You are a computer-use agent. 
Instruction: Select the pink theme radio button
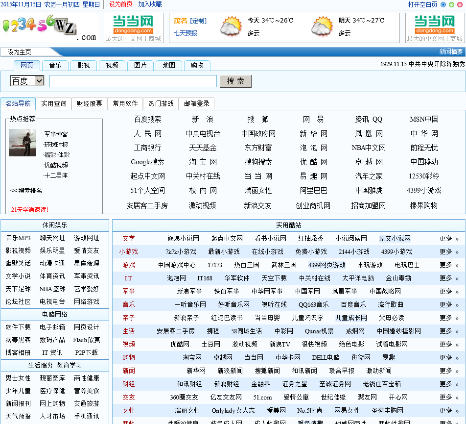[x=460, y=4]
